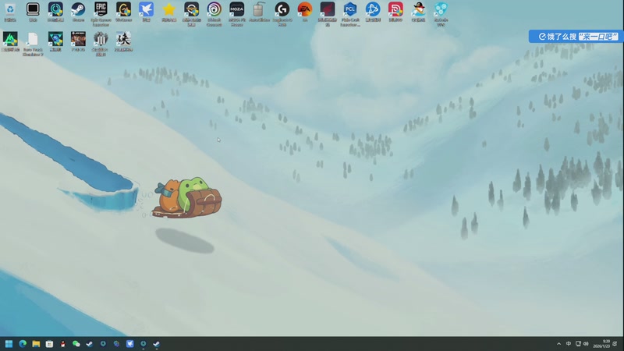Open the yellow star desktop icon

pos(168,12)
